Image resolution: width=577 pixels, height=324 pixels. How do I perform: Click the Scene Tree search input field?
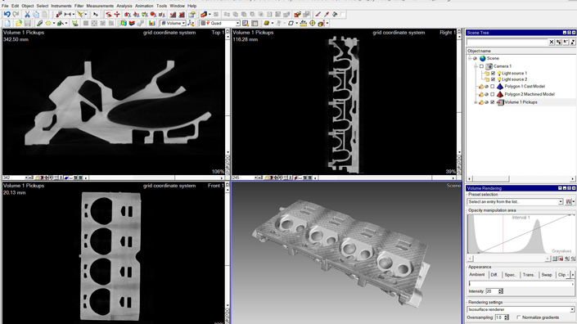coord(507,43)
